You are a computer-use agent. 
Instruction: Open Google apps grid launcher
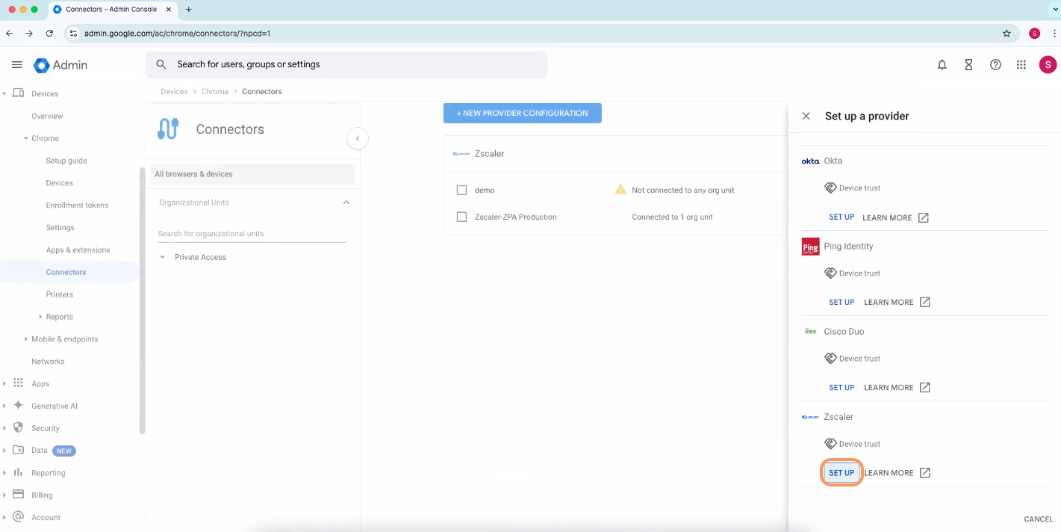[x=1021, y=64]
